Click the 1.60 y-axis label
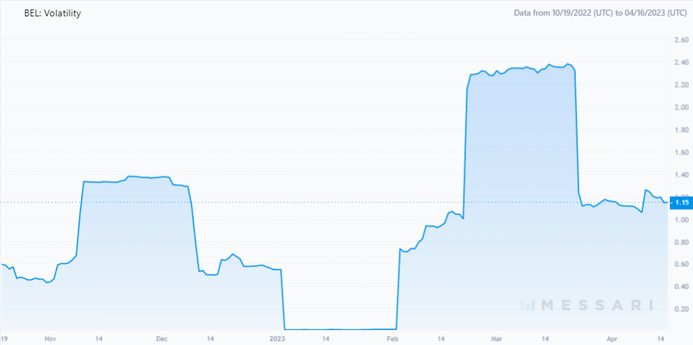 (x=681, y=152)
